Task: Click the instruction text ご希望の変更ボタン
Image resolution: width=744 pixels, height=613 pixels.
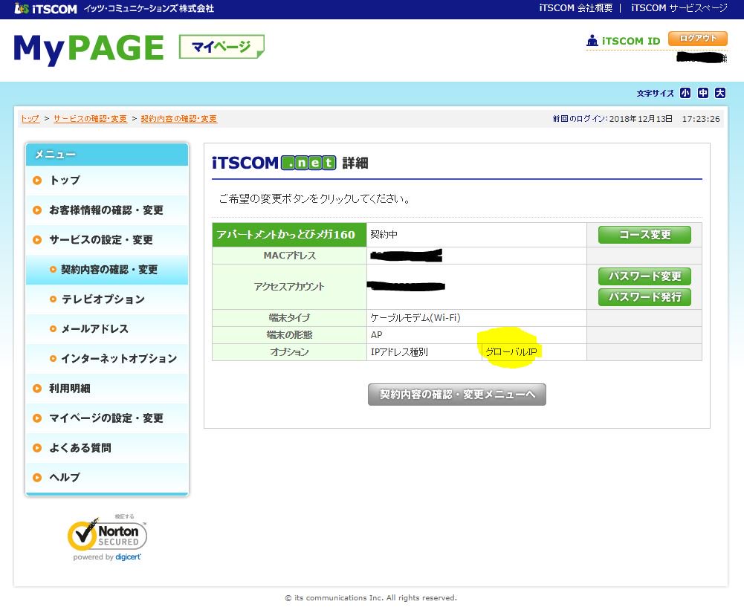Action: click(314, 199)
